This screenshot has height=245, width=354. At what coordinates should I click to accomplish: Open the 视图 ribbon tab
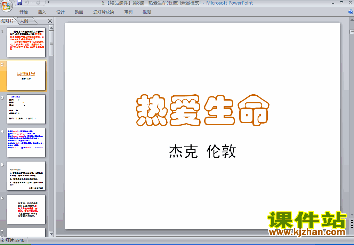point(147,12)
